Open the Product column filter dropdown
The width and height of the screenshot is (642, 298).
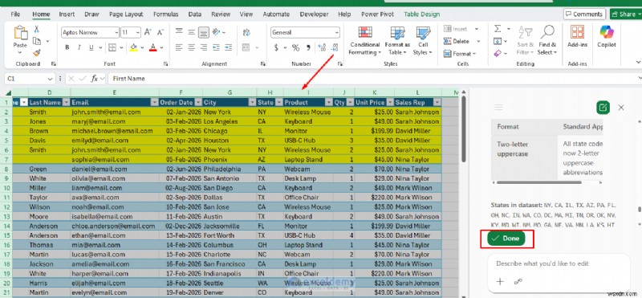pyautogui.click(x=329, y=103)
